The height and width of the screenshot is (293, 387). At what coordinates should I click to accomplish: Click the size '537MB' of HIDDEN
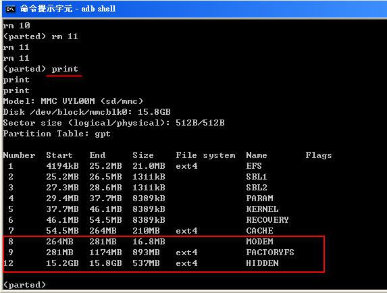coord(146,263)
